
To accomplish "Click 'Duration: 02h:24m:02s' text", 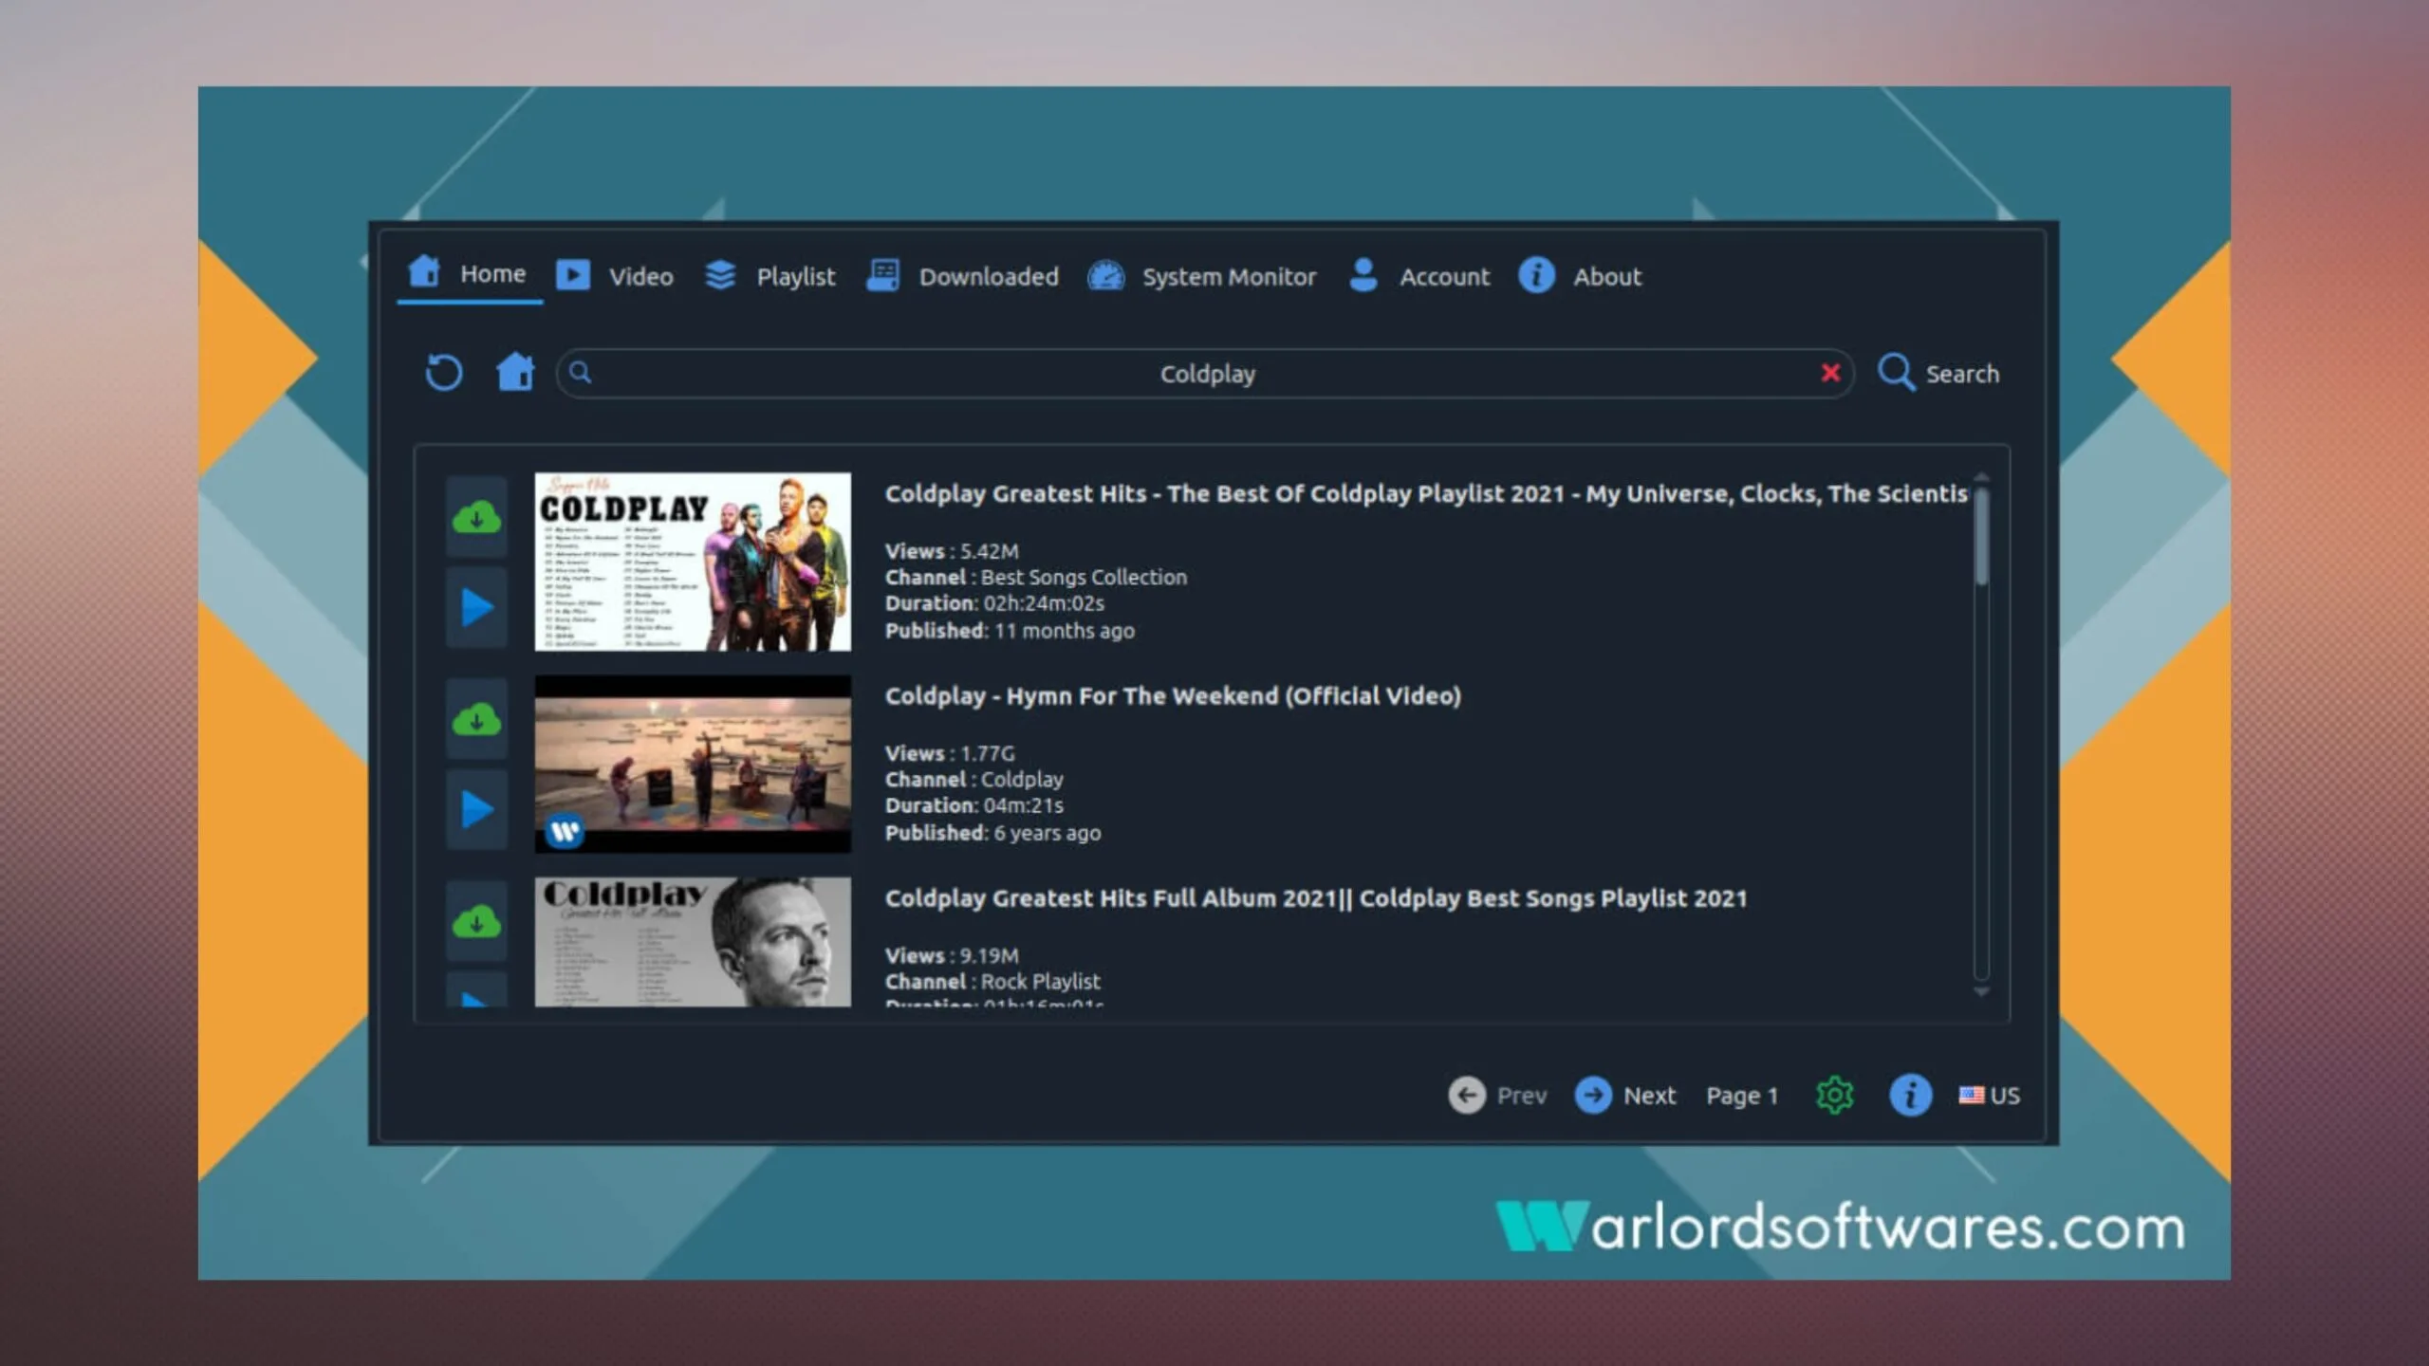I will point(994,603).
